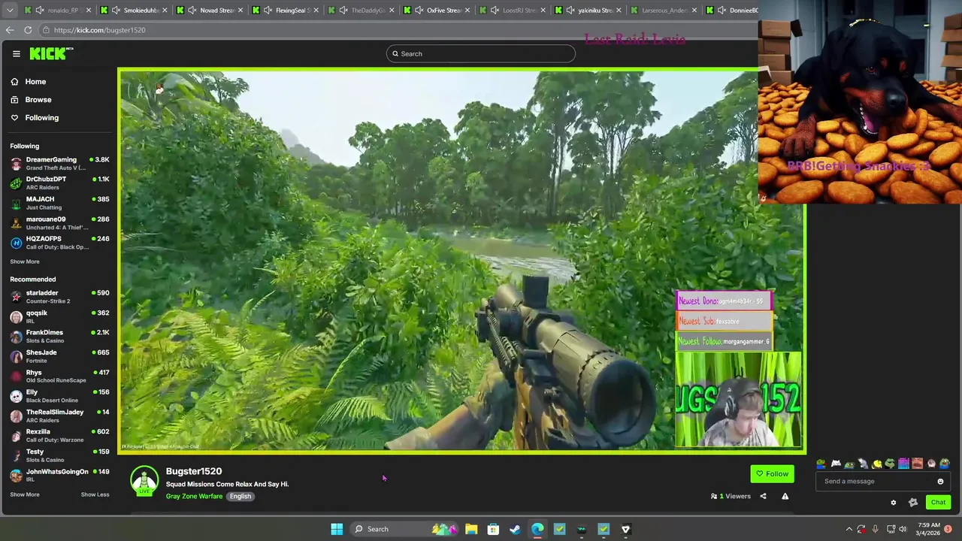Open JohnWhatsGoingOn channel in Recommended

(x=60, y=475)
